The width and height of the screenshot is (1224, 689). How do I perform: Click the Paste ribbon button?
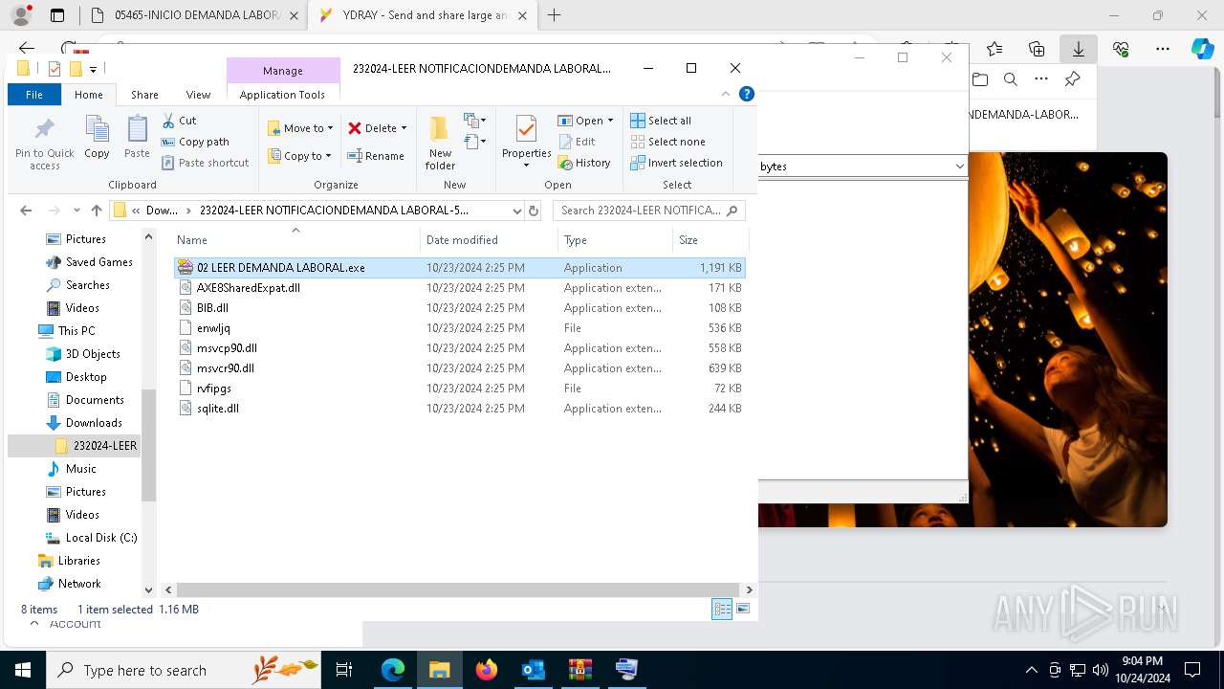tap(137, 137)
